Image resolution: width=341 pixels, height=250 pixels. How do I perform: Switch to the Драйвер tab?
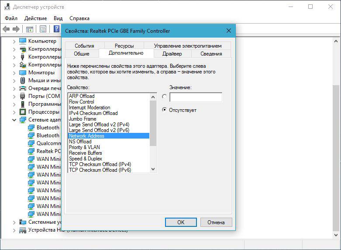(x=172, y=53)
